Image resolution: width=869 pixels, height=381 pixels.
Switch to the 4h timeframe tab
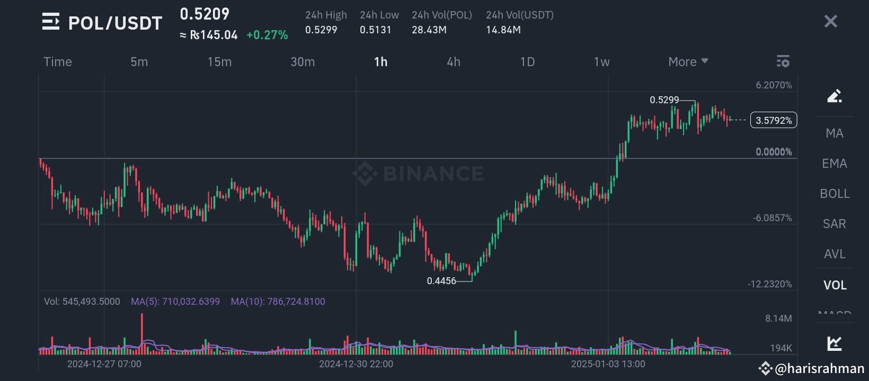click(x=453, y=61)
